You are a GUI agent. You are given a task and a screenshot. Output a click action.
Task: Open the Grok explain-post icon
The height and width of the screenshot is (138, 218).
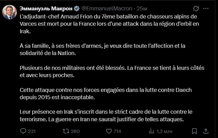point(196,8)
